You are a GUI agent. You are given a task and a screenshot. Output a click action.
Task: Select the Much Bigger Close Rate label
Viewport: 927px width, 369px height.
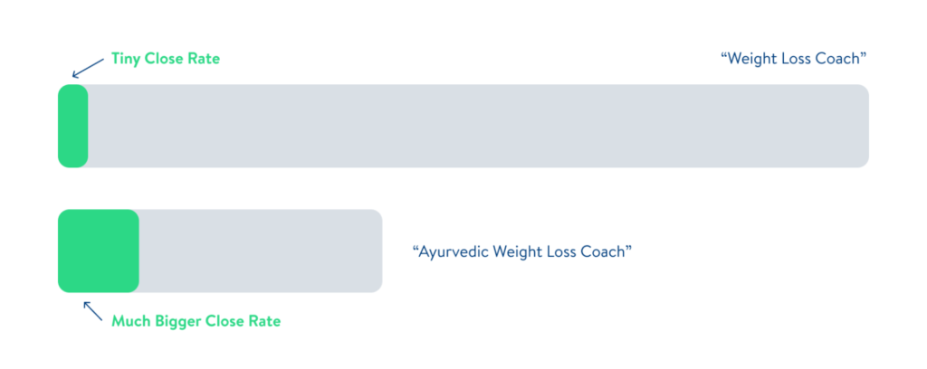[x=196, y=321]
